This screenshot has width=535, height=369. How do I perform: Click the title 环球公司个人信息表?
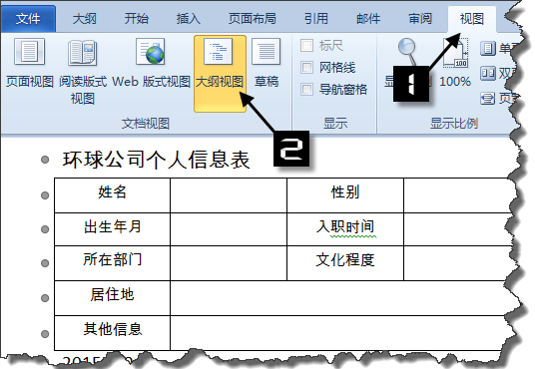coord(156,160)
